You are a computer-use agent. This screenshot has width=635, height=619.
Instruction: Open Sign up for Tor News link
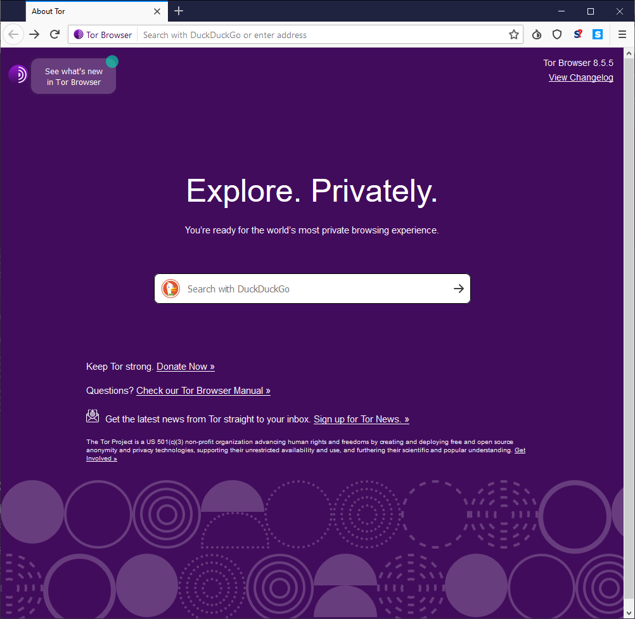[361, 419]
